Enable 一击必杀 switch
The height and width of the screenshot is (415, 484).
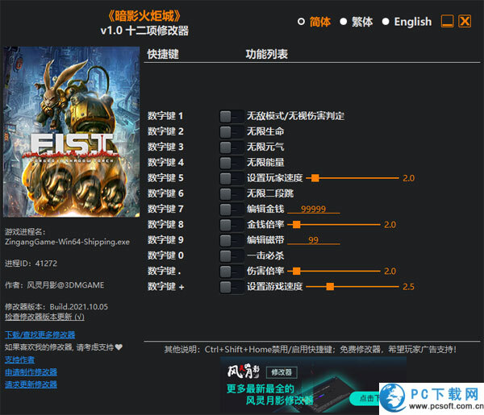231,255
